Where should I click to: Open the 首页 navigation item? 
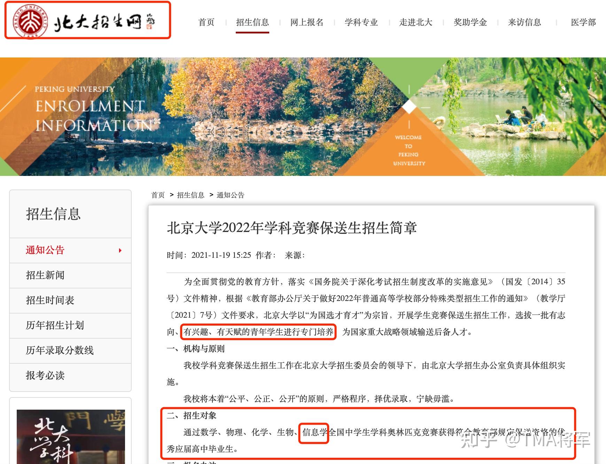206,22
